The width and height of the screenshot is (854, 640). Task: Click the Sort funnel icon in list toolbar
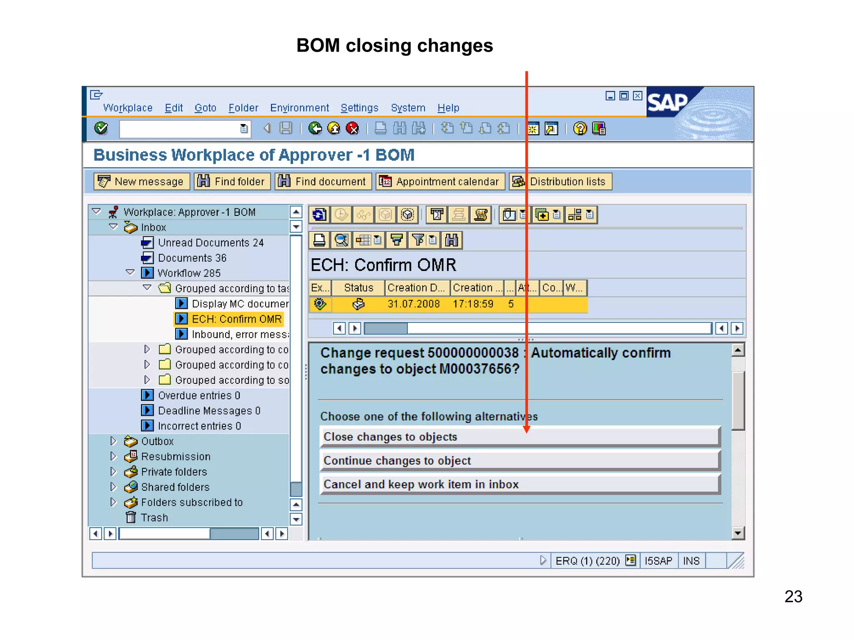[x=397, y=240]
